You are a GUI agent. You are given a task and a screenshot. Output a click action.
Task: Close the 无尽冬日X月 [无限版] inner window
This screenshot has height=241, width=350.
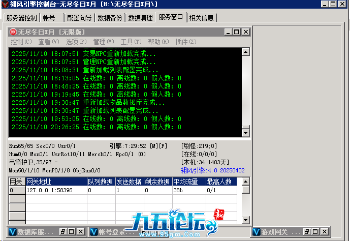tap(246, 32)
